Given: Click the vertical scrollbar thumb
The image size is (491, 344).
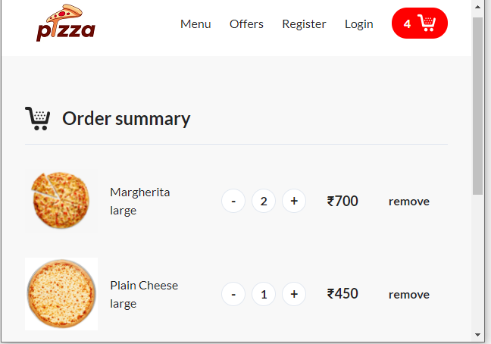Looking at the screenshot, I should 477,106.
